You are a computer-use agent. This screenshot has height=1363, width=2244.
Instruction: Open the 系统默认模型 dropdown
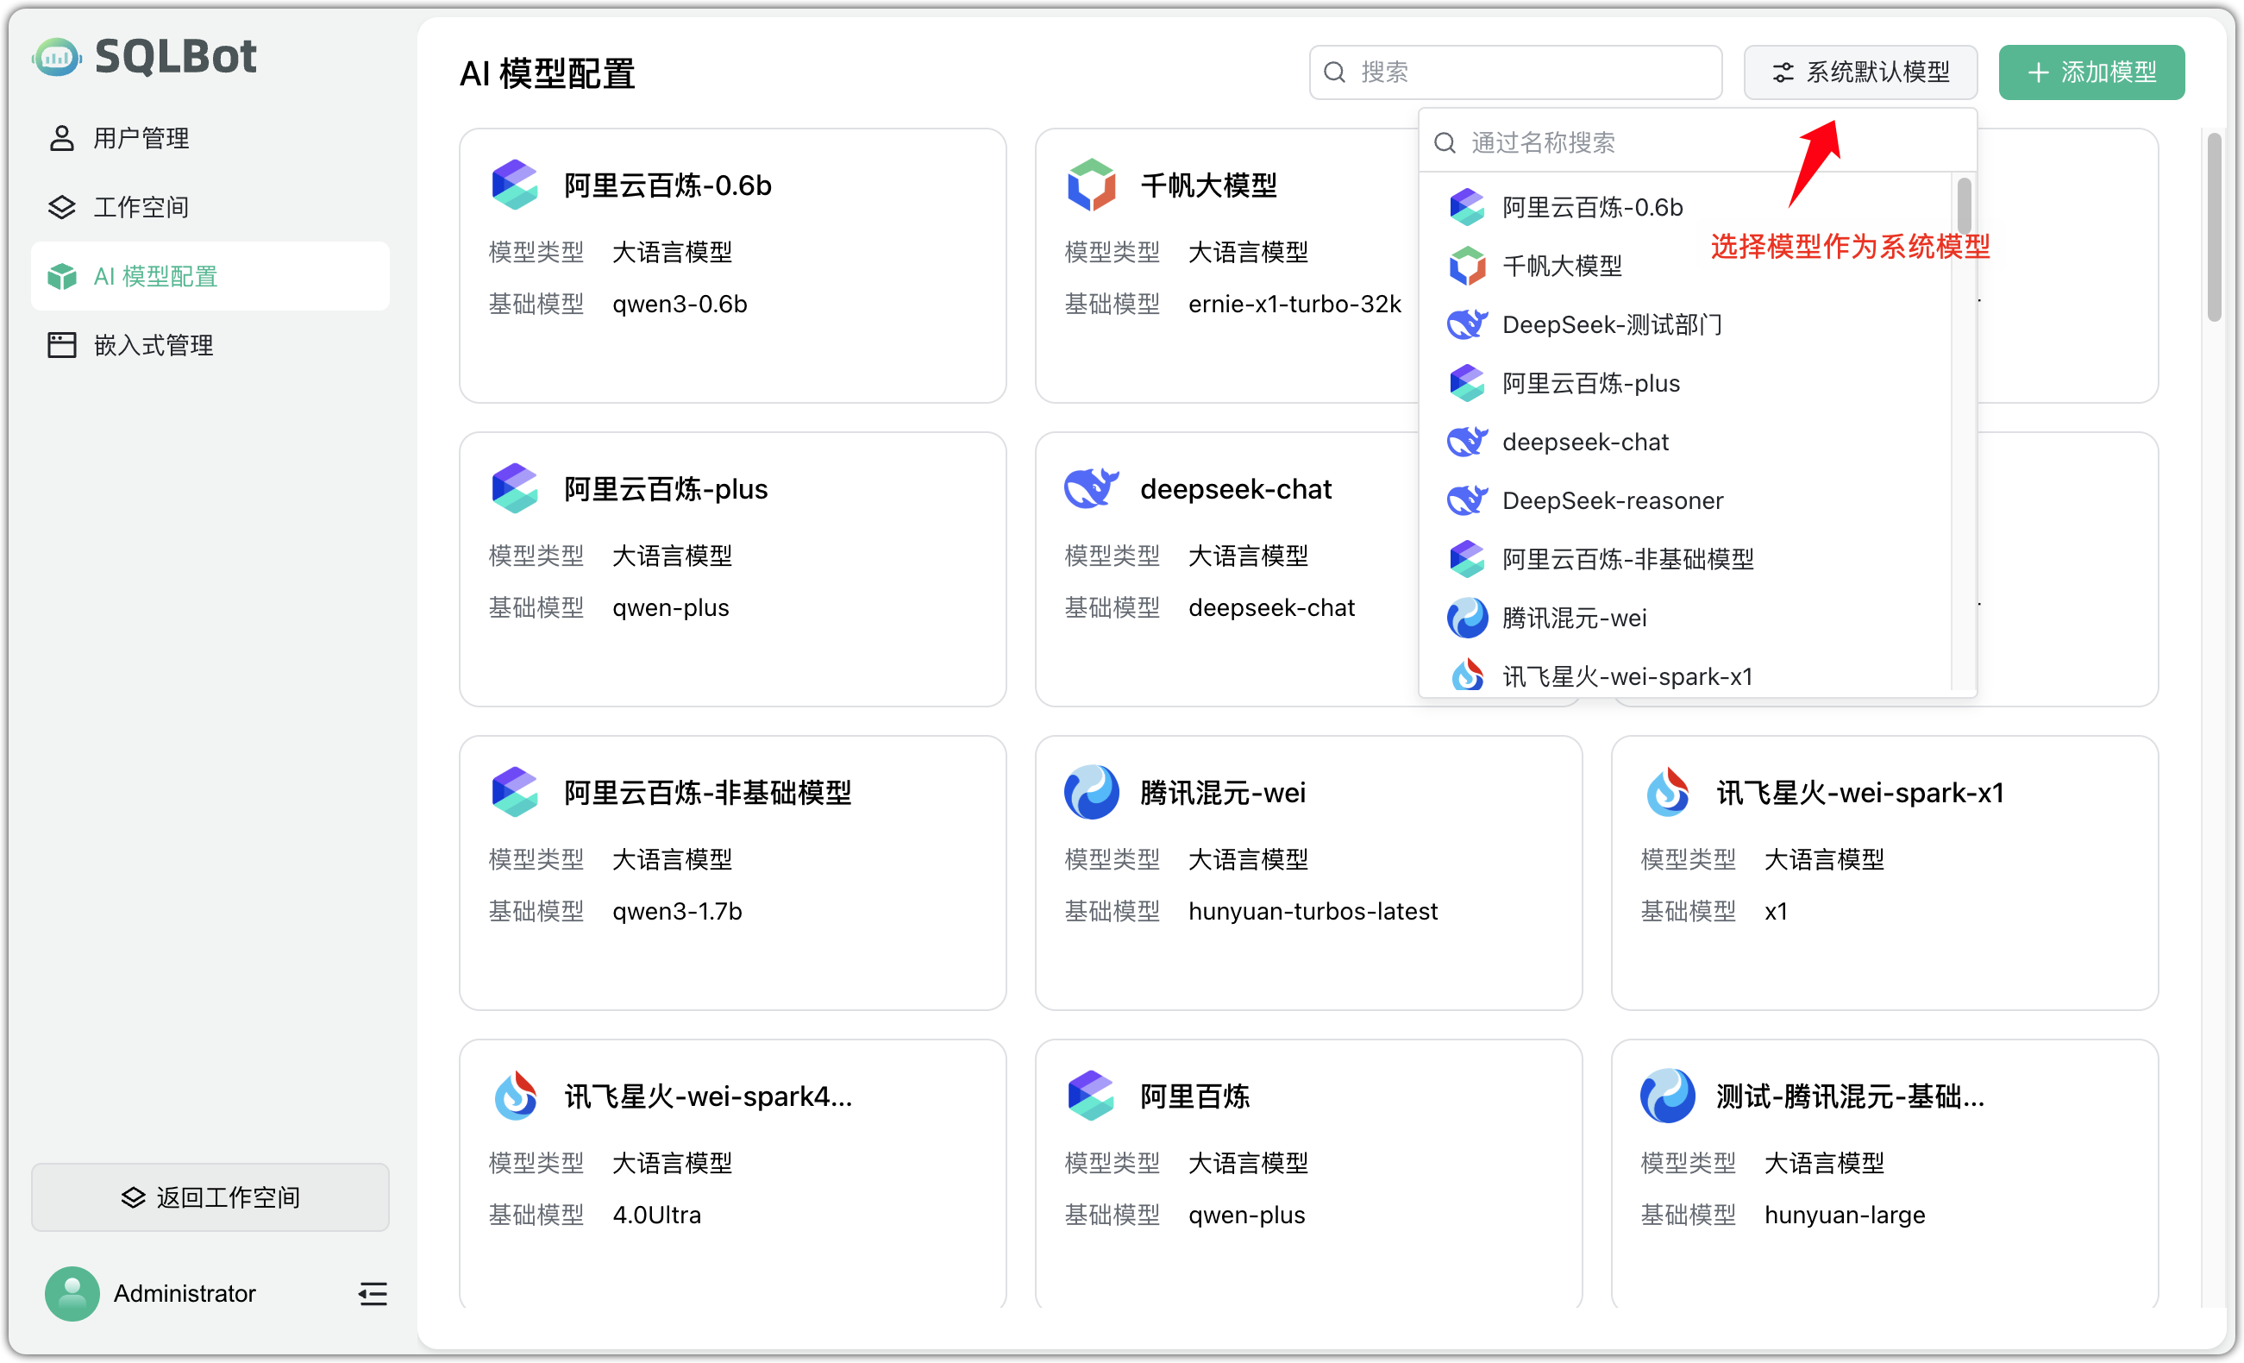pyautogui.click(x=1859, y=72)
